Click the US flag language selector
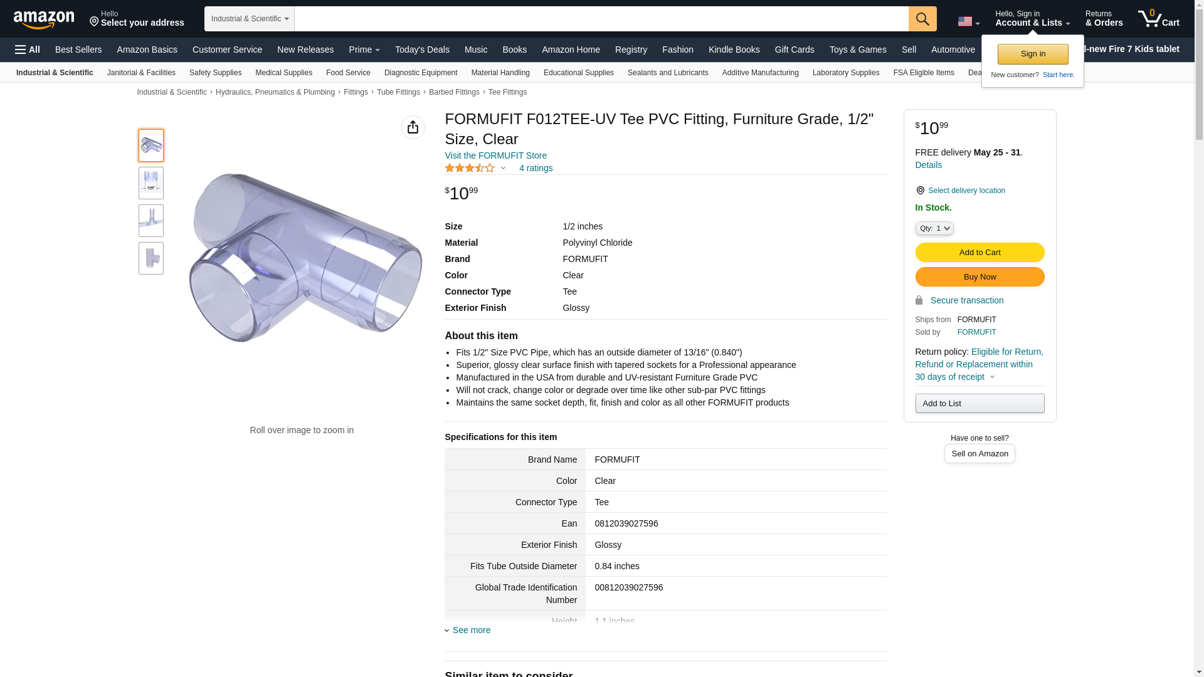The width and height of the screenshot is (1204, 677). click(968, 21)
